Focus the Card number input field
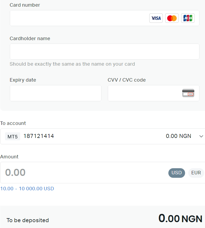 [77, 18]
